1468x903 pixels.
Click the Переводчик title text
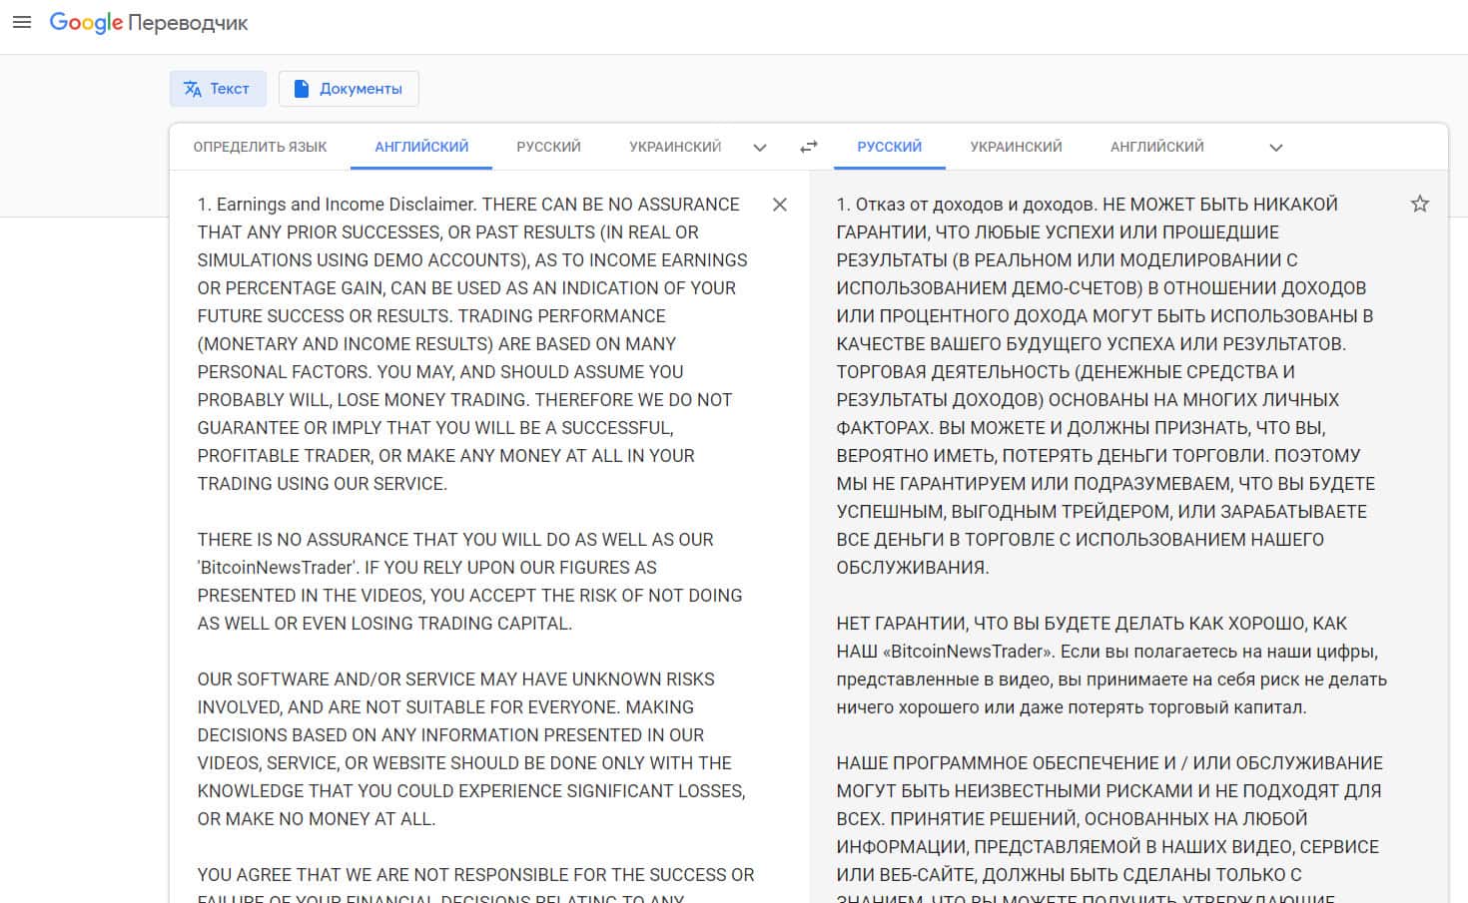[x=188, y=23]
